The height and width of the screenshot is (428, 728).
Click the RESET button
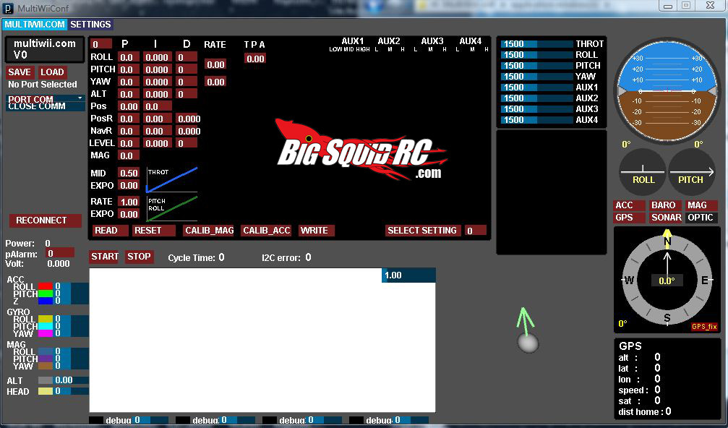154,230
